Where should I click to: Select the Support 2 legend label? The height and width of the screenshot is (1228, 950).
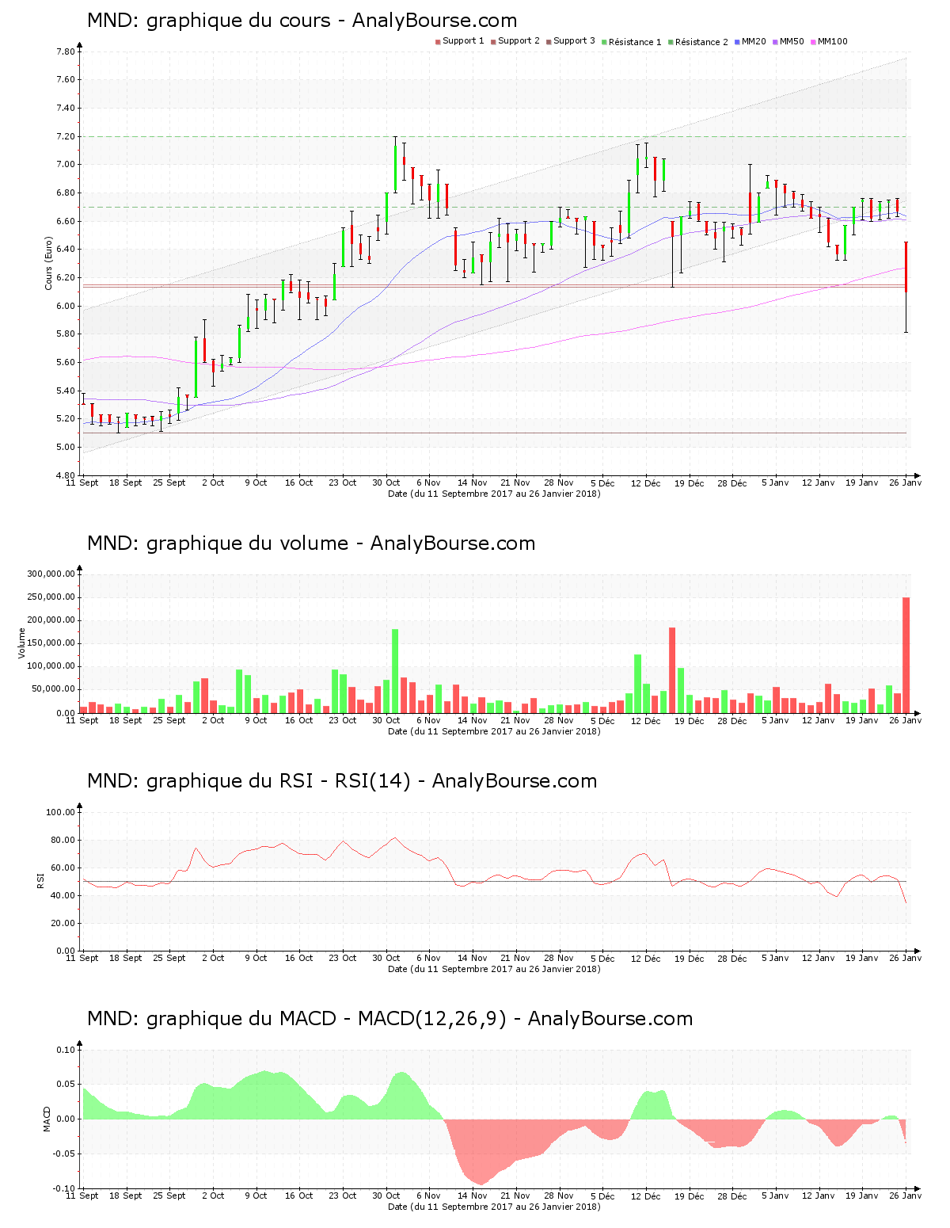(519, 41)
